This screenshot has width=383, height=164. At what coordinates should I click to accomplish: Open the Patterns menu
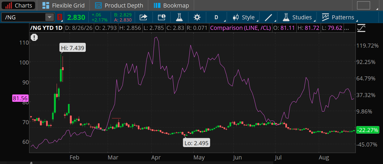point(338,17)
